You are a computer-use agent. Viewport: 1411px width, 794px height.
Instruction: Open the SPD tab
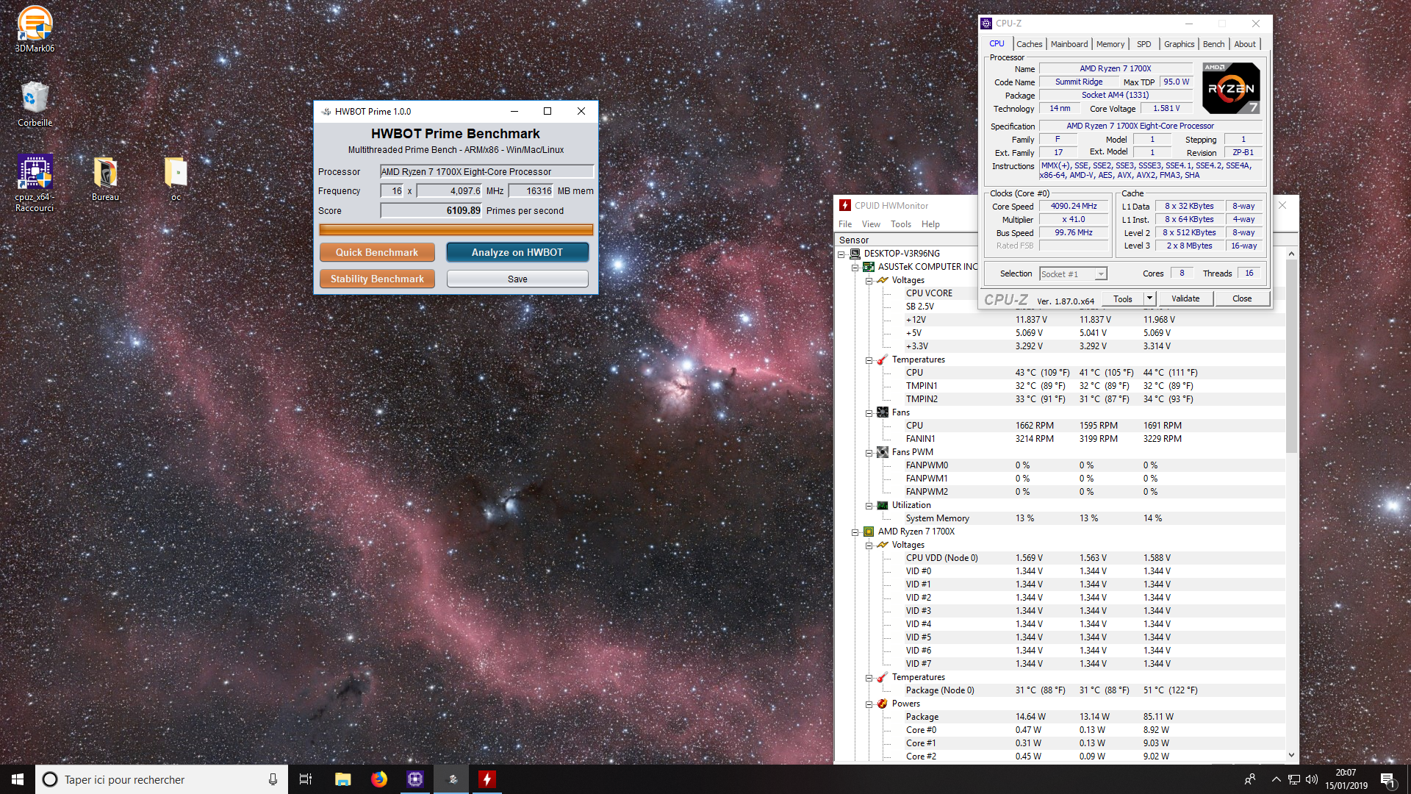[x=1143, y=44]
